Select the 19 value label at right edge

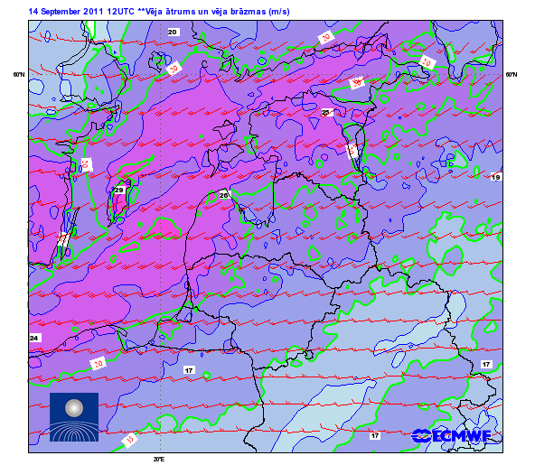tap(496, 177)
